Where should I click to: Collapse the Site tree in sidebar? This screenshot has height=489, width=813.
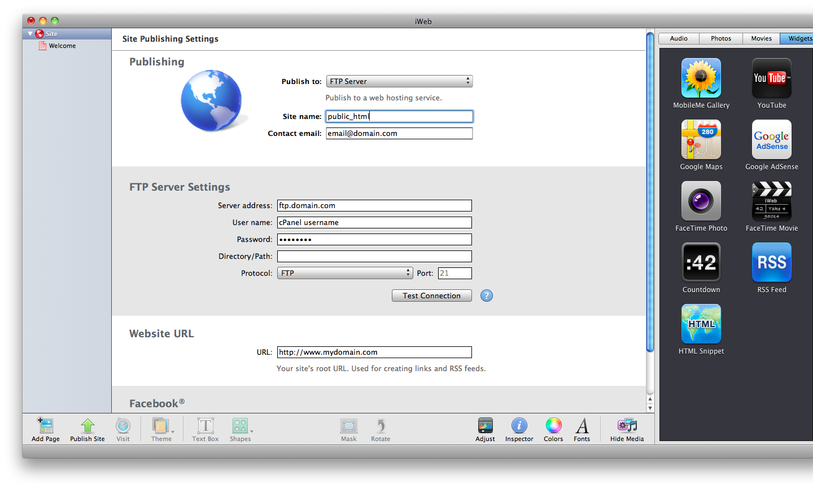[x=30, y=34]
